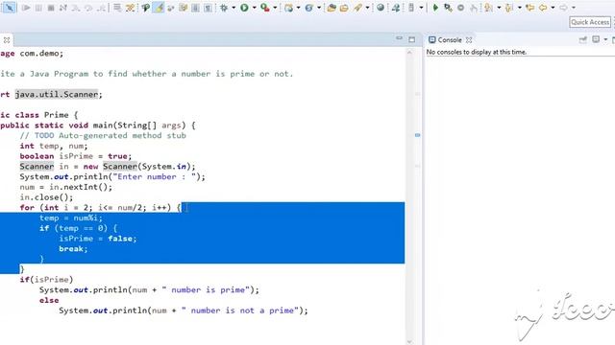Click 'boolean isPrime = true;' line
Viewport: 615px width, 345px height.
click(76, 156)
